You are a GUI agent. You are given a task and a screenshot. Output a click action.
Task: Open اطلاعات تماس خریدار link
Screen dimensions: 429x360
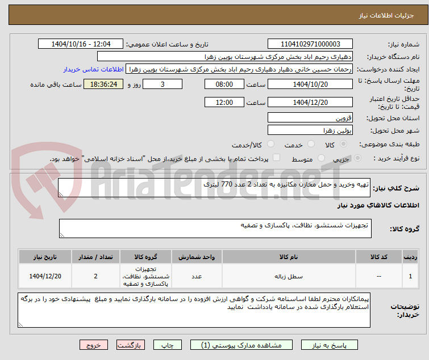pyautogui.click(x=94, y=69)
